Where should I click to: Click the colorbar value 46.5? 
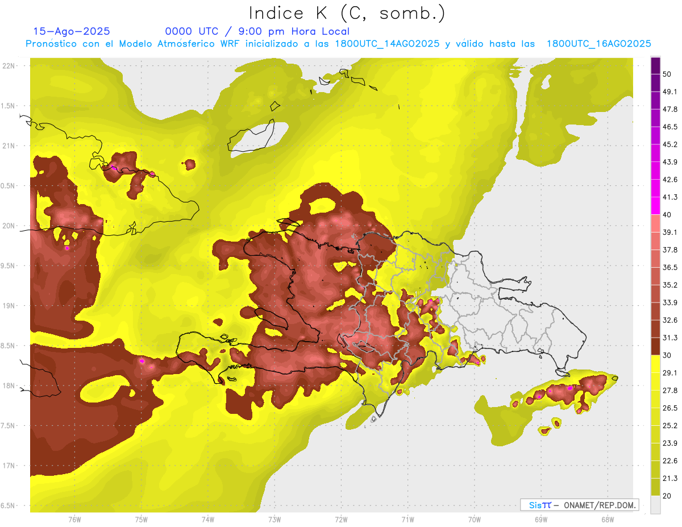[670, 127]
